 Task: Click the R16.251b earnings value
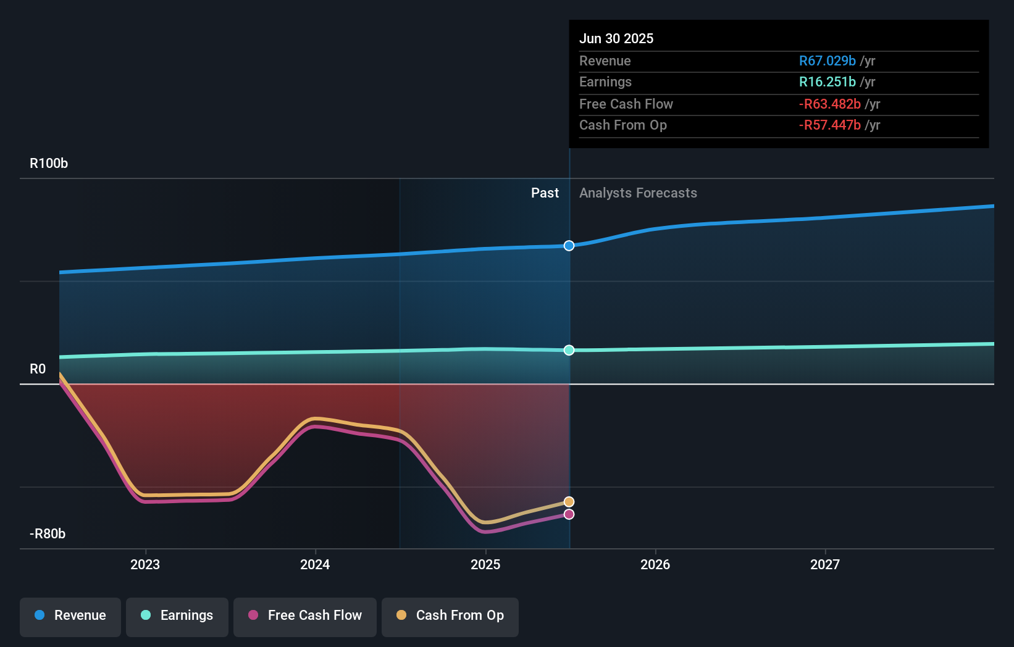click(x=828, y=82)
